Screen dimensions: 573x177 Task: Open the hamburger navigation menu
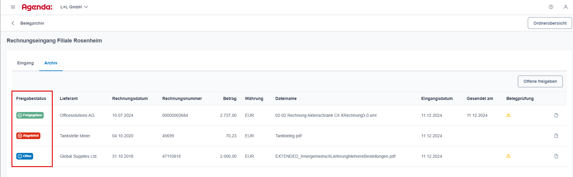pyautogui.click(x=13, y=7)
